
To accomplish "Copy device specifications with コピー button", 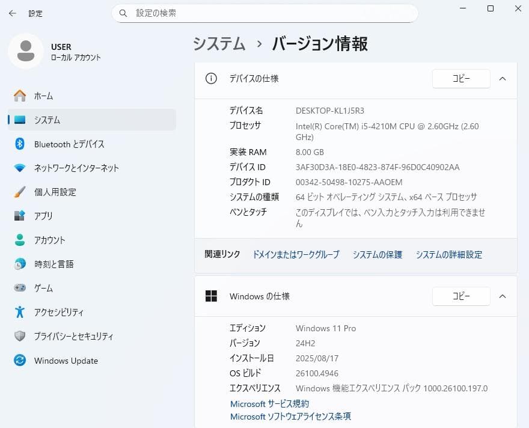I will (461, 79).
